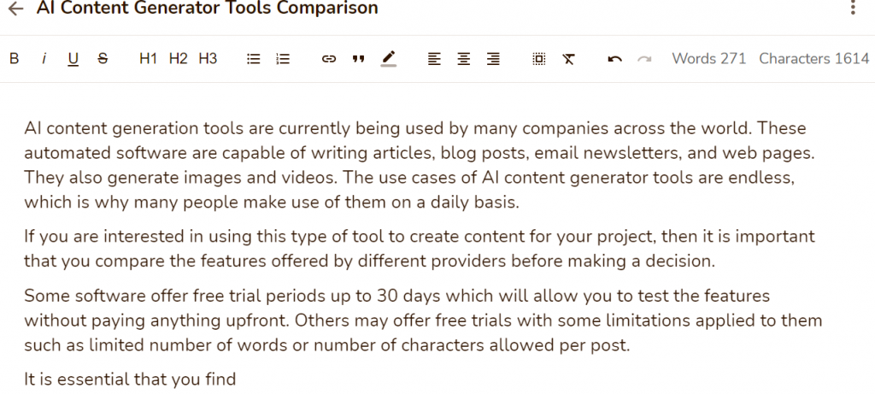Undo the last change
This screenshot has height=394, width=875.
(614, 59)
